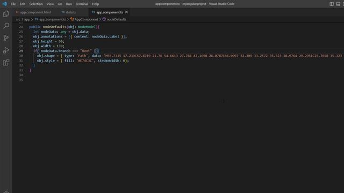Open the Run and Debug view
This screenshot has width=344, height=193.
point(6,50)
